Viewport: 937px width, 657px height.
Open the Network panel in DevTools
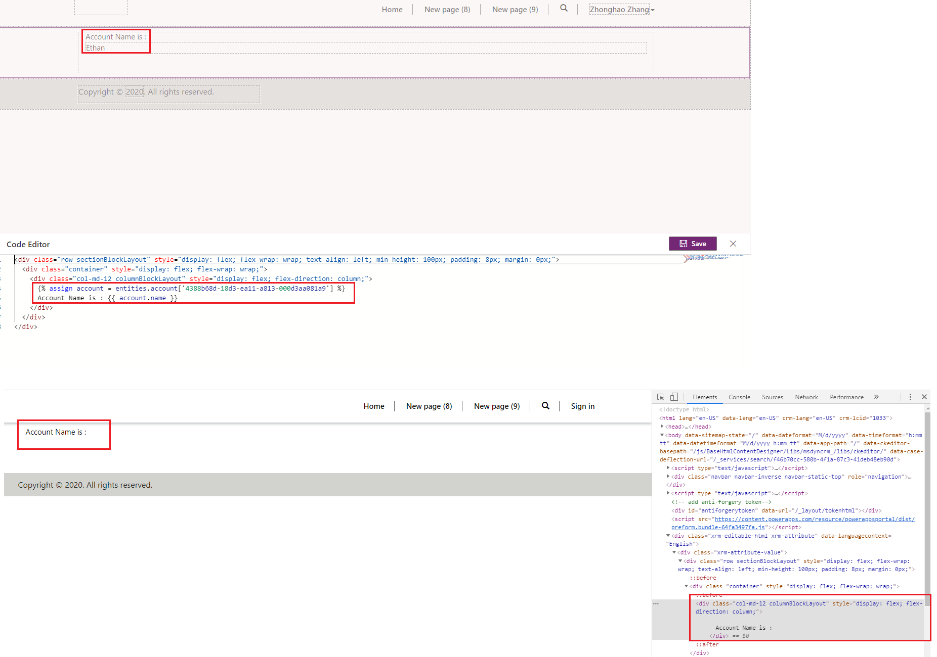pyautogui.click(x=806, y=397)
